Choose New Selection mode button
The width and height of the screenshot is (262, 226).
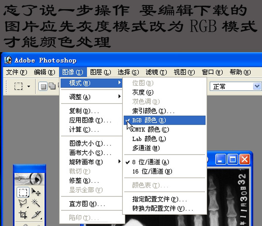[43, 86]
